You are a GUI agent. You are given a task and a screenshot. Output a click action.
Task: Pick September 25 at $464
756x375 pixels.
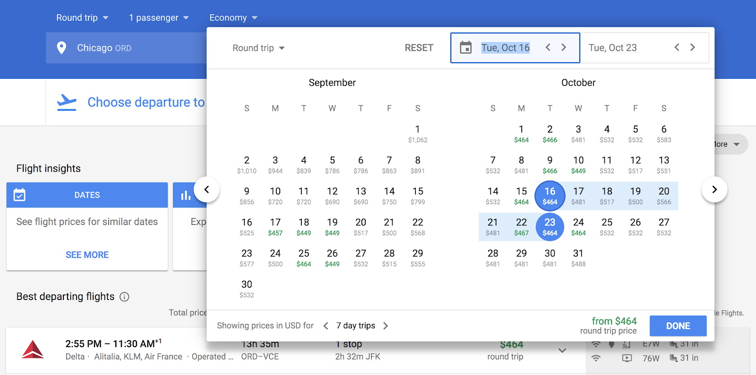click(304, 258)
